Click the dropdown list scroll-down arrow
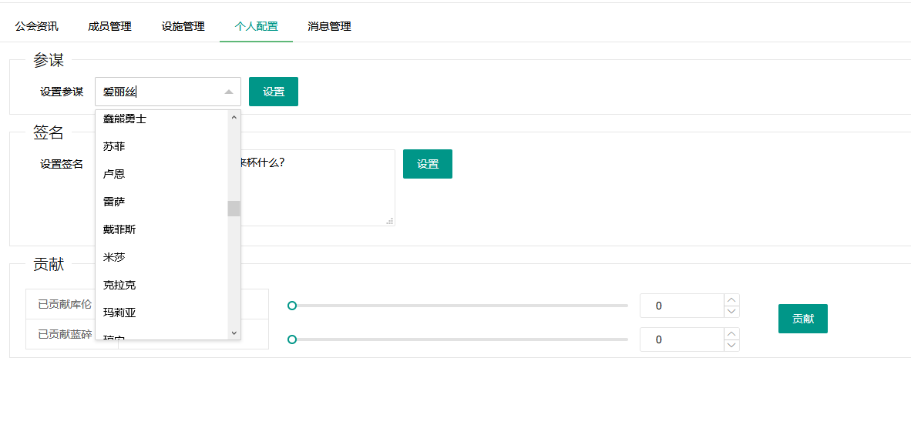The image size is (911, 428). click(x=234, y=333)
